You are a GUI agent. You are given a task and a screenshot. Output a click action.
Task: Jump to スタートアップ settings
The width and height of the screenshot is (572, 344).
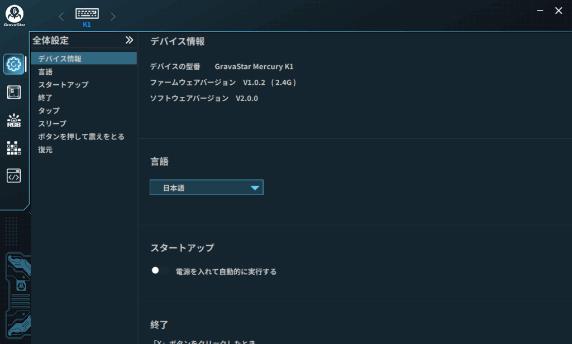point(63,85)
